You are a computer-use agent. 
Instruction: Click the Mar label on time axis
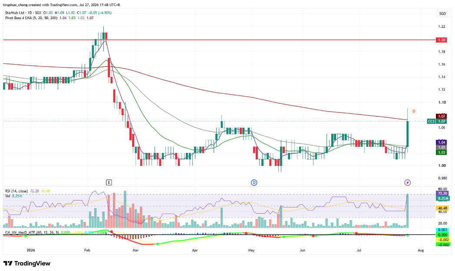click(x=135, y=250)
